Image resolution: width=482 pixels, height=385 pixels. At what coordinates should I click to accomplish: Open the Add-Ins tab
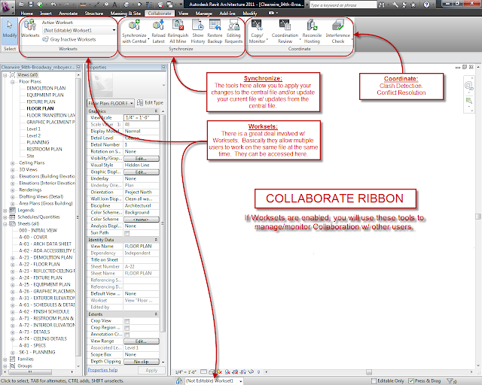tap(227, 14)
